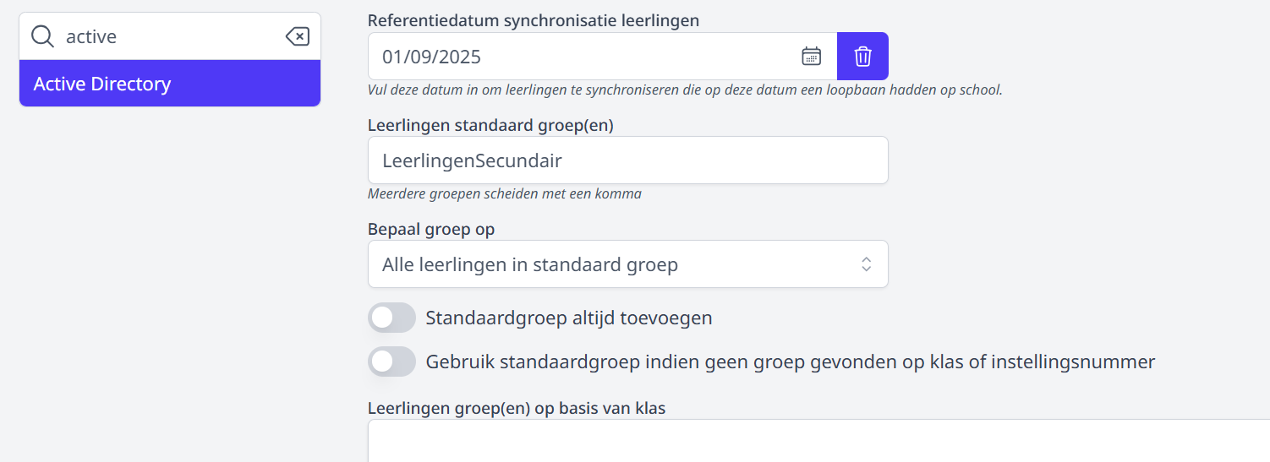
Task: Enable Standaardgroep altijd toevoegen switch
Action: click(392, 318)
